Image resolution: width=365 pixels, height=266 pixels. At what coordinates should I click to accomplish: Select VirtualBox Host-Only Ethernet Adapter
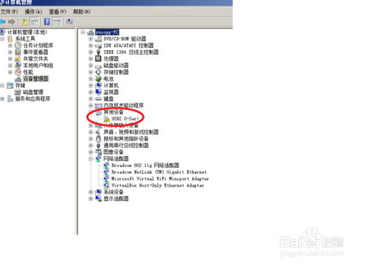click(158, 185)
